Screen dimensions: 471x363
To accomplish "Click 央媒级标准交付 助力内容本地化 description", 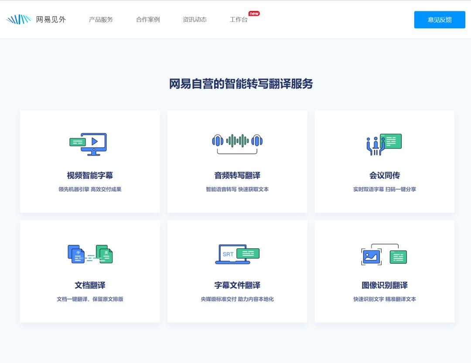I will pos(237,299).
